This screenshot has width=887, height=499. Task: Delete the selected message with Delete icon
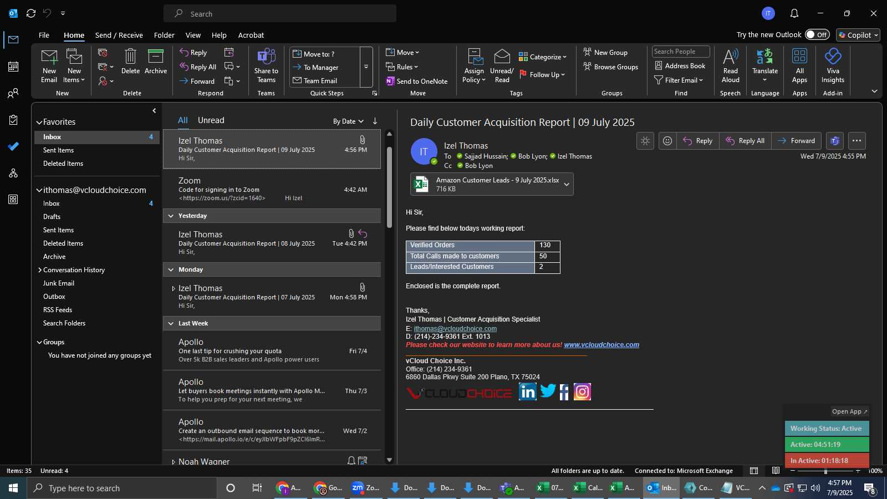tap(130, 62)
